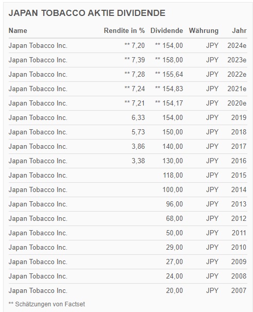Click the '** Schätzungen von Factset' footnote
Screen dimensions: 253x312
pos(46,304)
